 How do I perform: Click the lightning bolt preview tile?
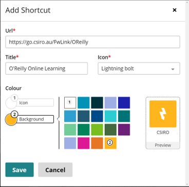pyautogui.click(x=163, y=114)
